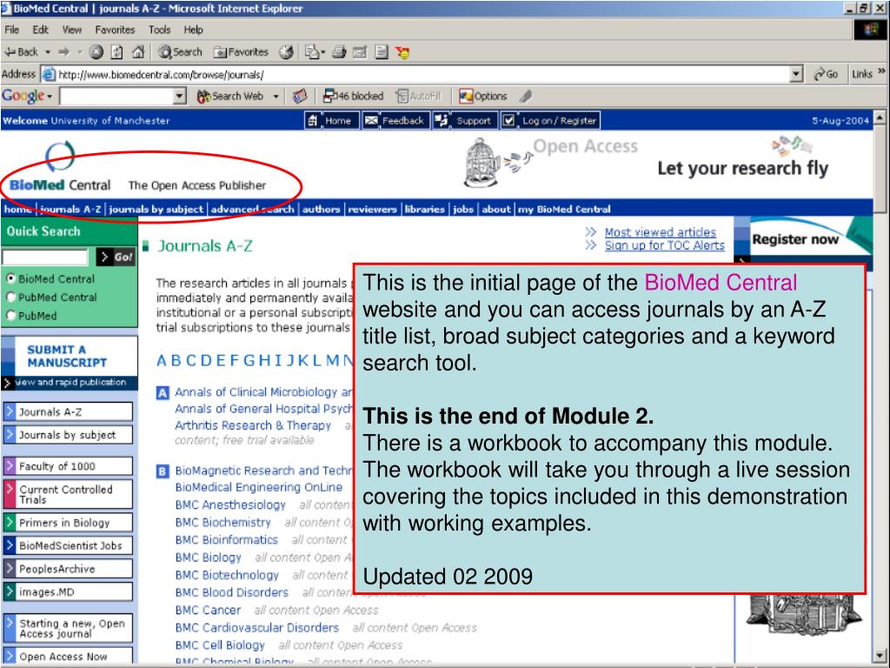Open the Google search box dropdown

(x=179, y=97)
